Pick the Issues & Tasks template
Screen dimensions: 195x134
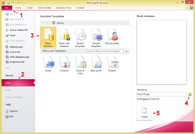[x=80, y=65]
